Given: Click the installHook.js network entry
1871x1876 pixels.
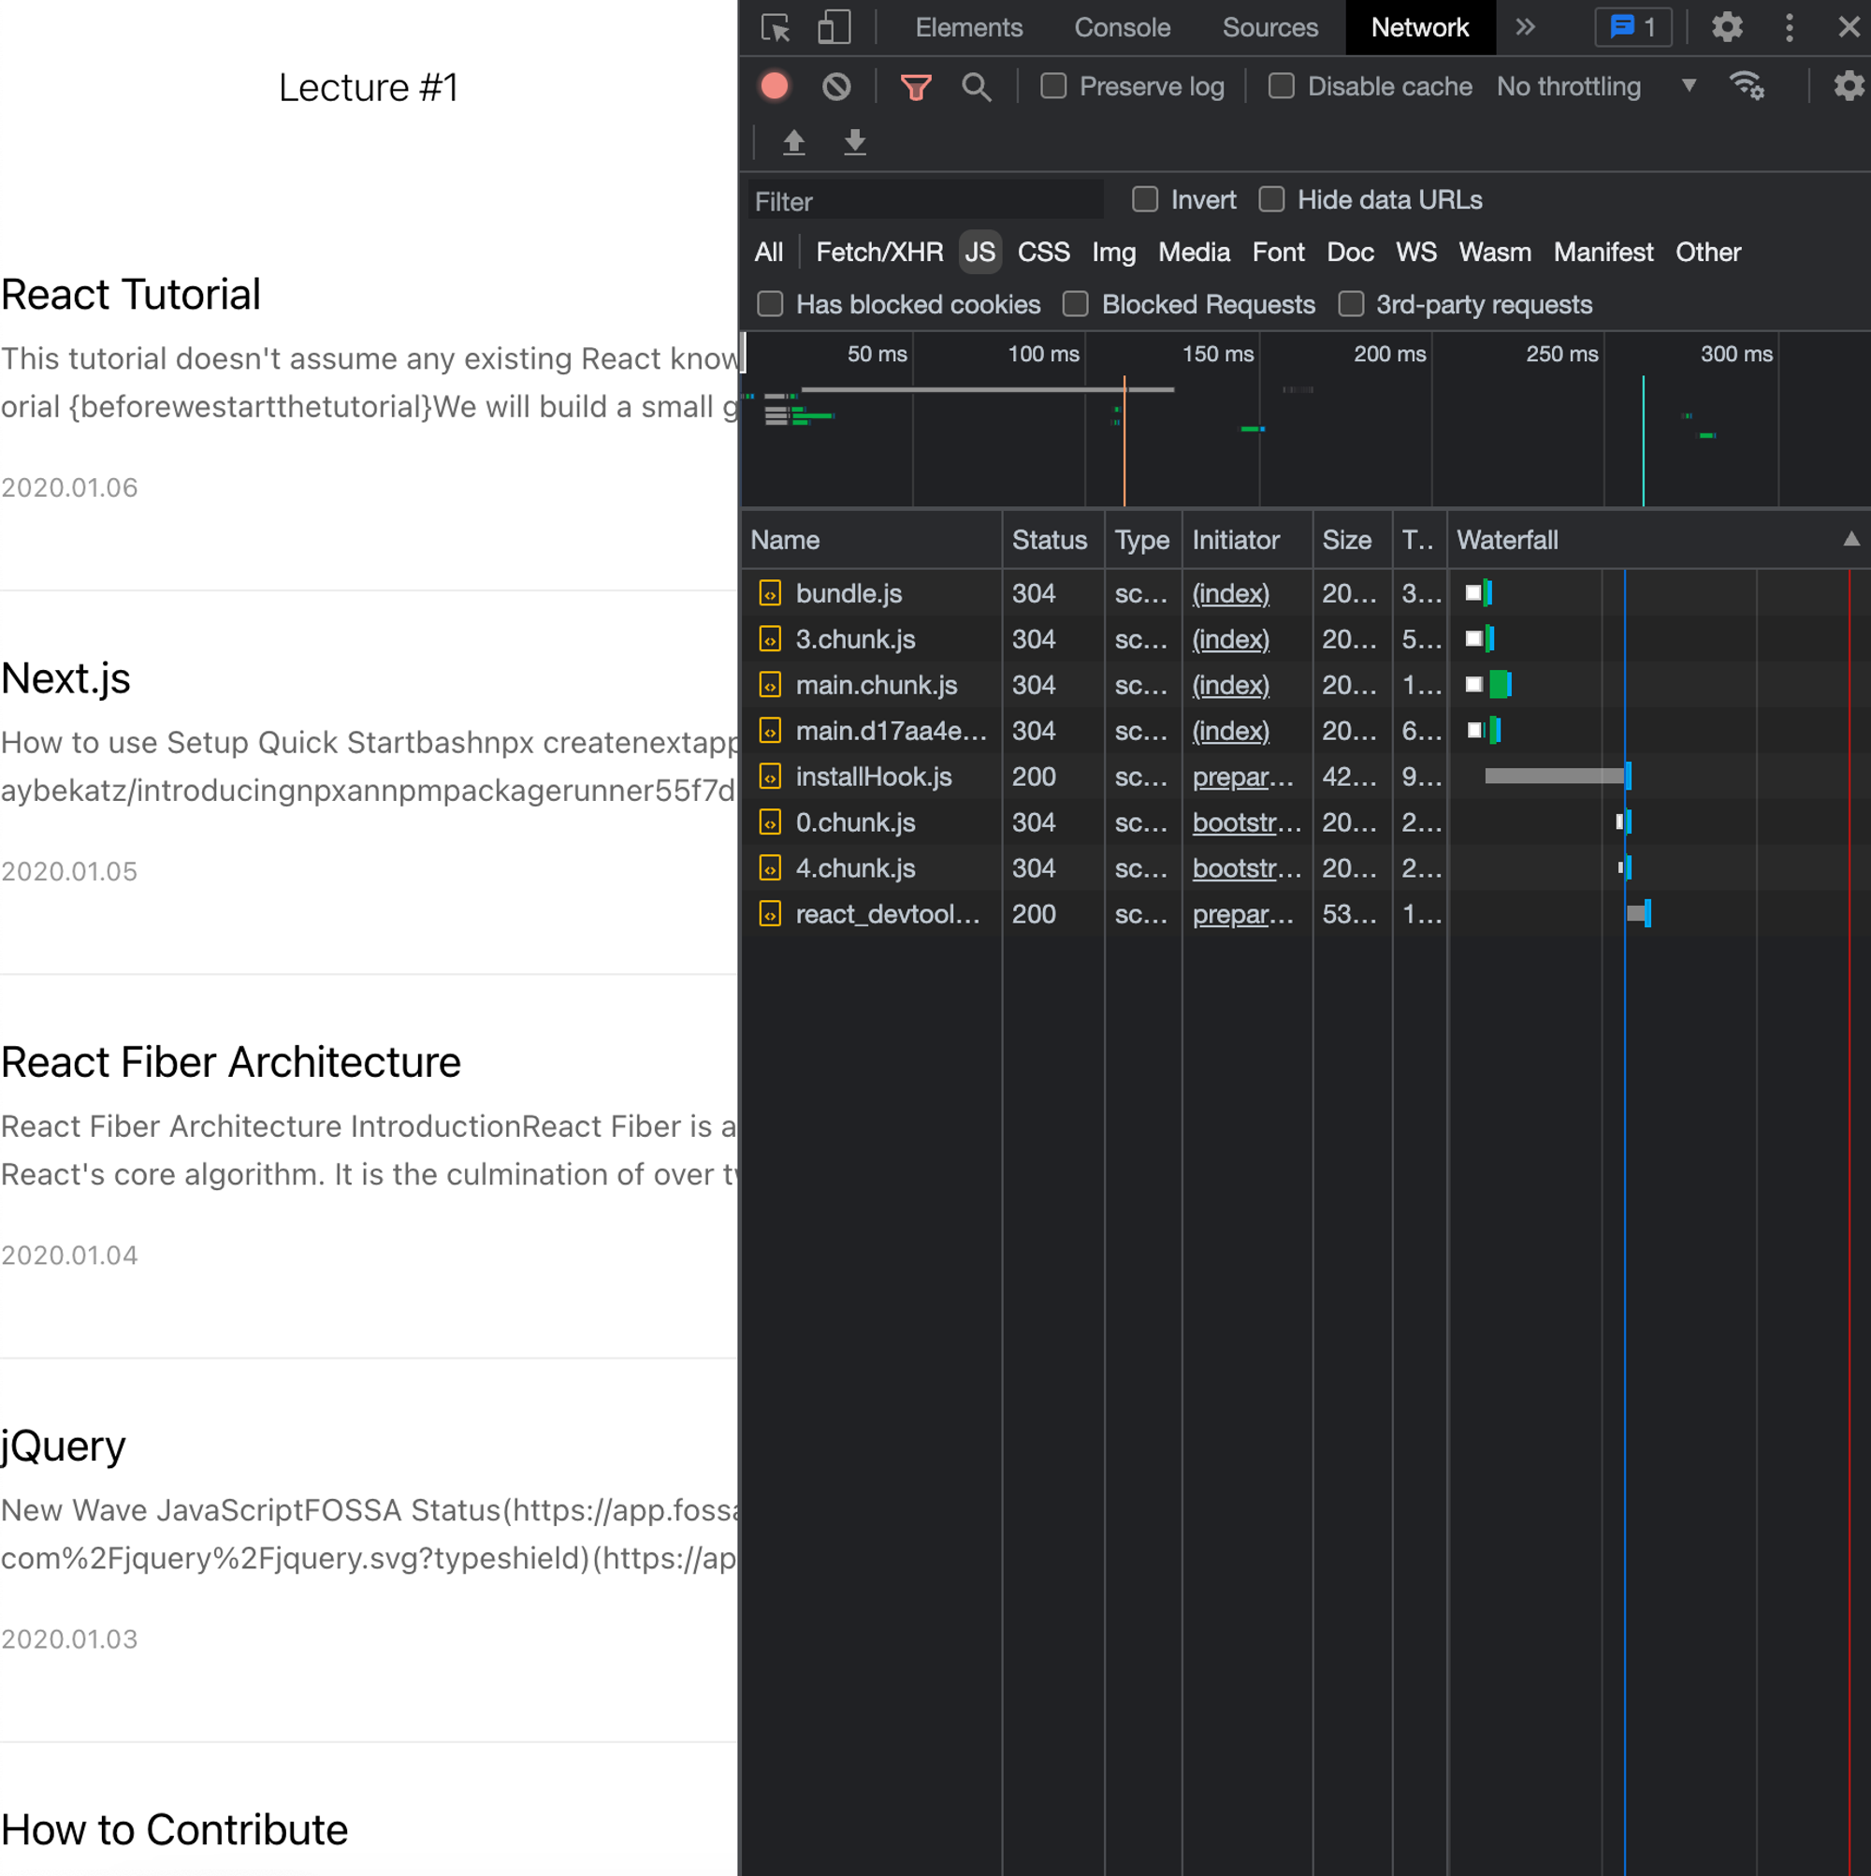Looking at the screenshot, I should (877, 776).
